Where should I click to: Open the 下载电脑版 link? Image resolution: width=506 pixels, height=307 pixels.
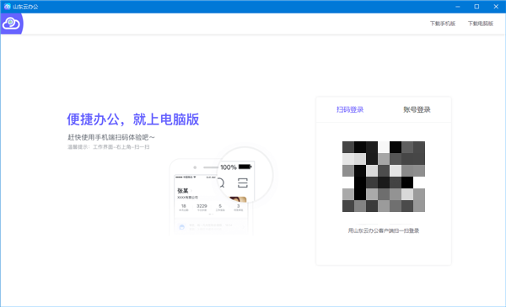tap(481, 24)
